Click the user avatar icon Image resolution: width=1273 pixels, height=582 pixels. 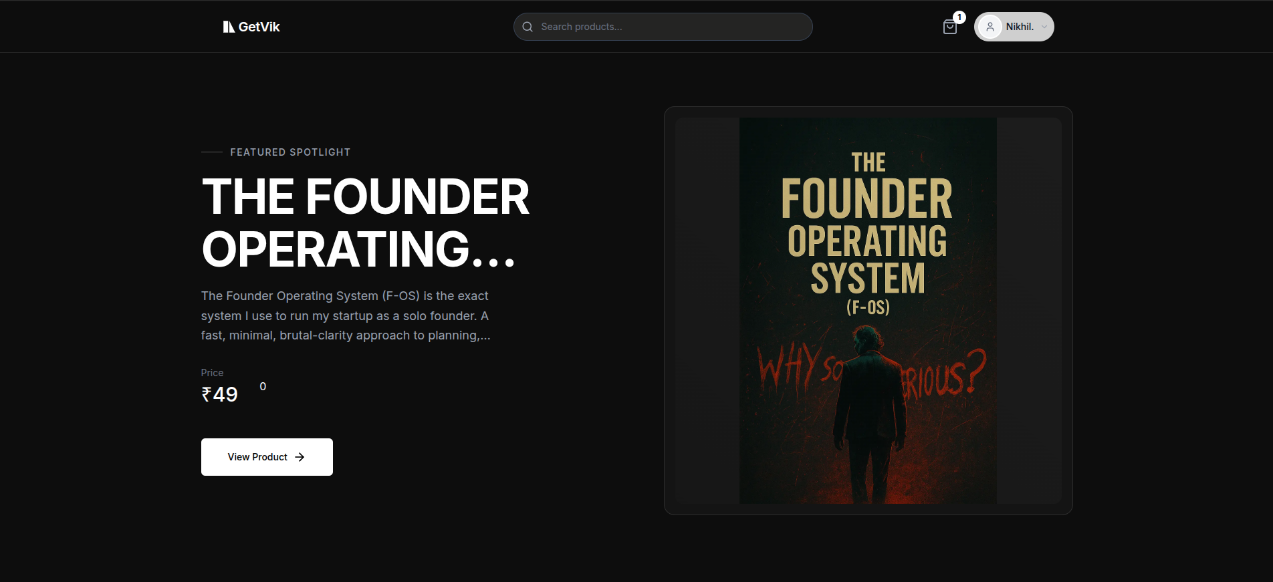tap(990, 27)
